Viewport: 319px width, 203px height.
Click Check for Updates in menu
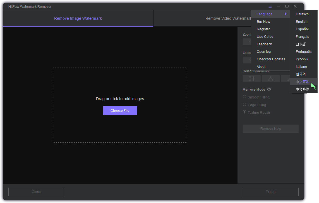[x=271, y=59]
